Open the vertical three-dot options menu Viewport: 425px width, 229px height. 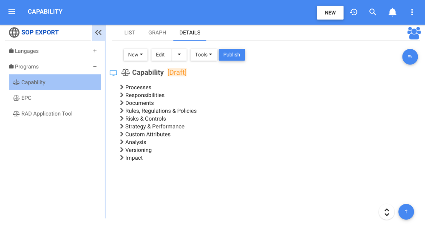412,12
